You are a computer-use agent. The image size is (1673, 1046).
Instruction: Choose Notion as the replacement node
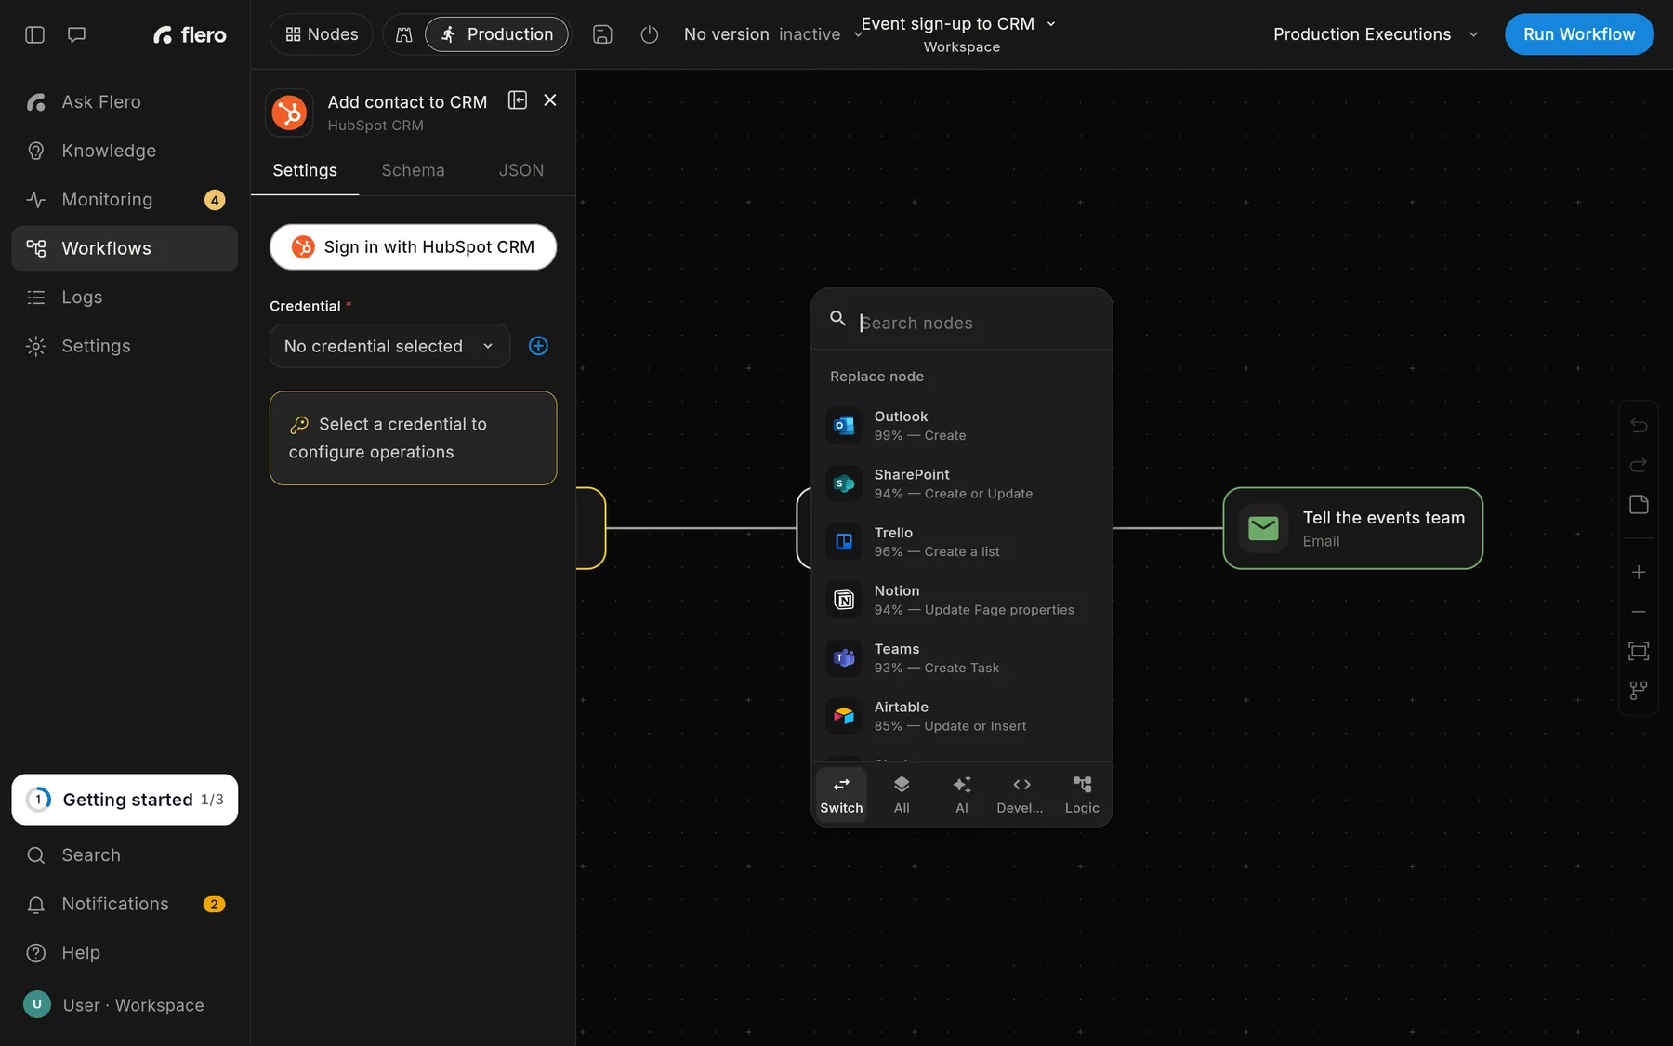click(x=961, y=600)
